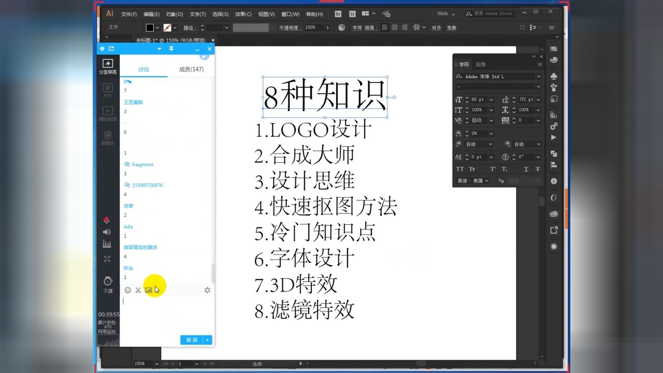Open the chat title bar dropdown triangle
This screenshot has width=663, height=373.
pyautogui.click(x=159, y=49)
